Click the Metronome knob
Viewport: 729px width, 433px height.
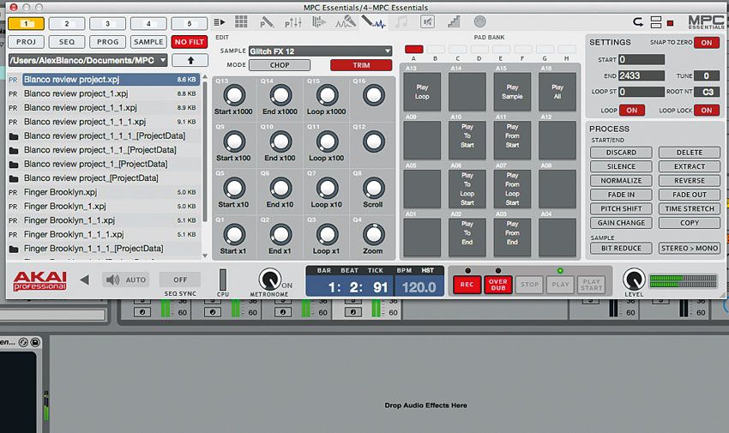tap(269, 280)
